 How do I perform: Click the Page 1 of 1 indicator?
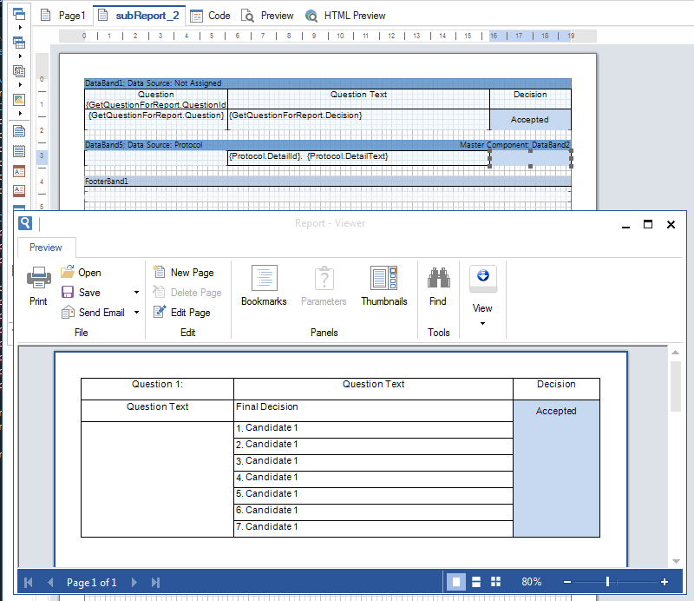pos(92,583)
